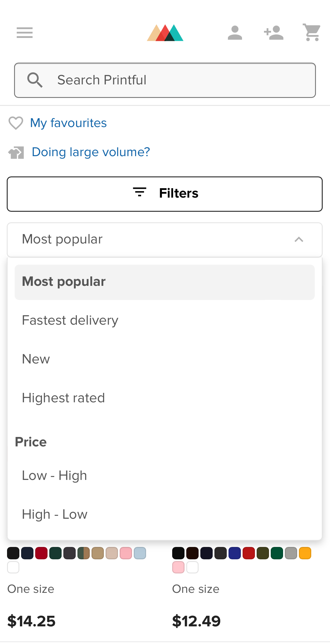
Task: Click the Printful logo
Action: click(x=165, y=33)
